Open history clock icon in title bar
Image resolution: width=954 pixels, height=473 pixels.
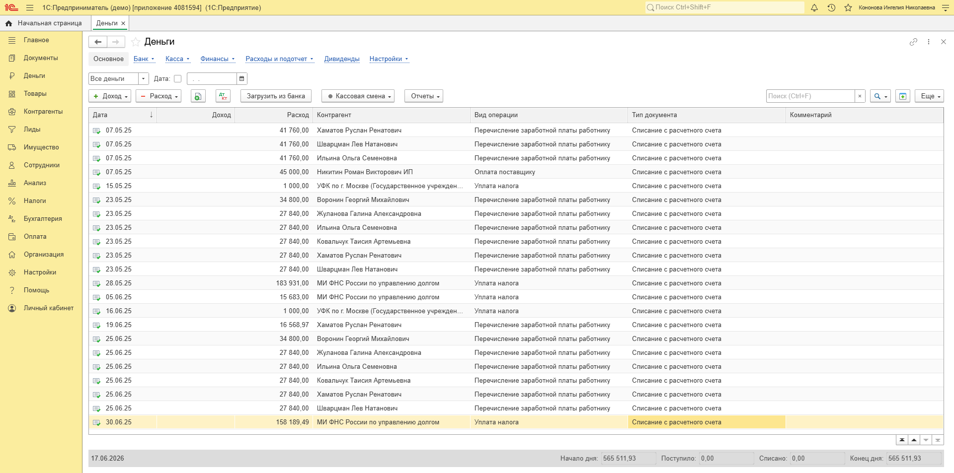tap(831, 7)
